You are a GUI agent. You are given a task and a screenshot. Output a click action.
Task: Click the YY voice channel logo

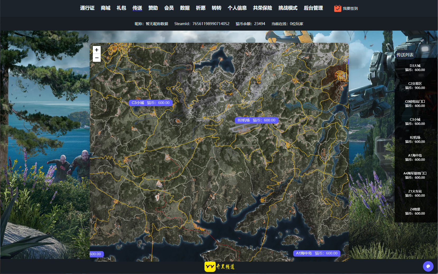click(210, 267)
